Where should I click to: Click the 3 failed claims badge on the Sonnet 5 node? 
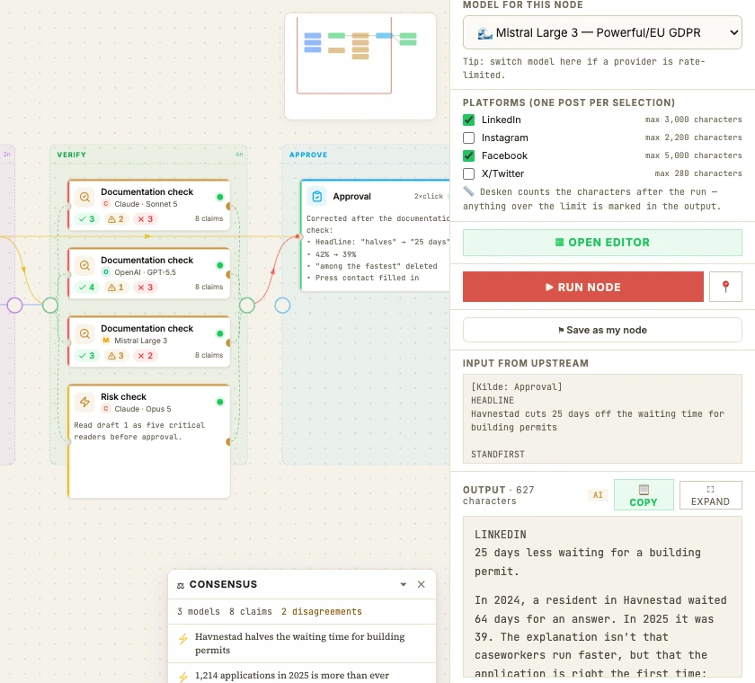(145, 219)
